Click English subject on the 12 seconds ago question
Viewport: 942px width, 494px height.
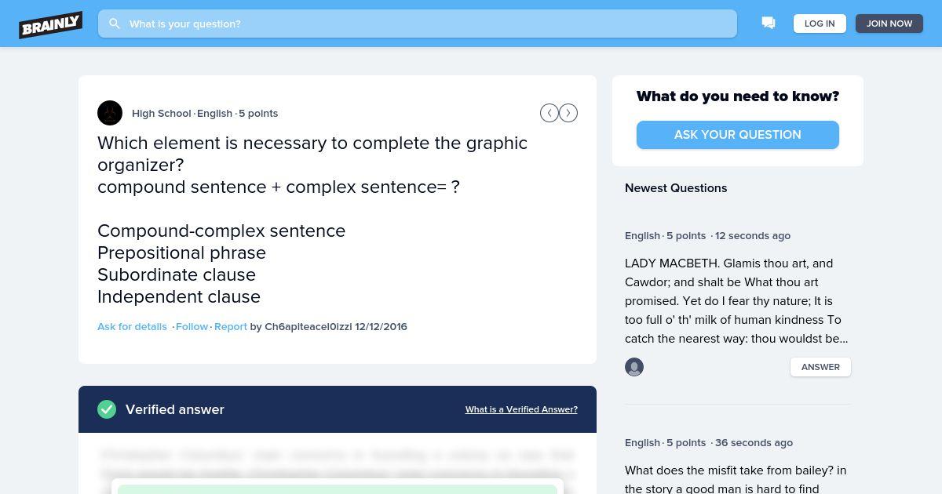tap(642, 235)
